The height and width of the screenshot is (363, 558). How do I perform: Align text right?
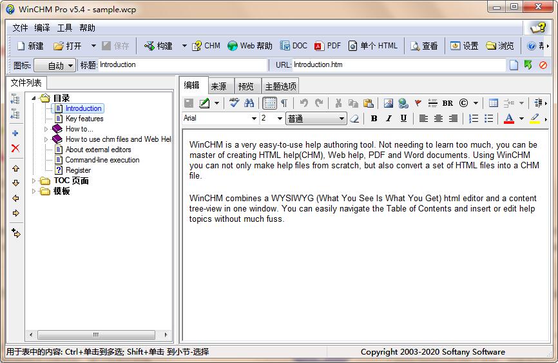coord(453,119)
